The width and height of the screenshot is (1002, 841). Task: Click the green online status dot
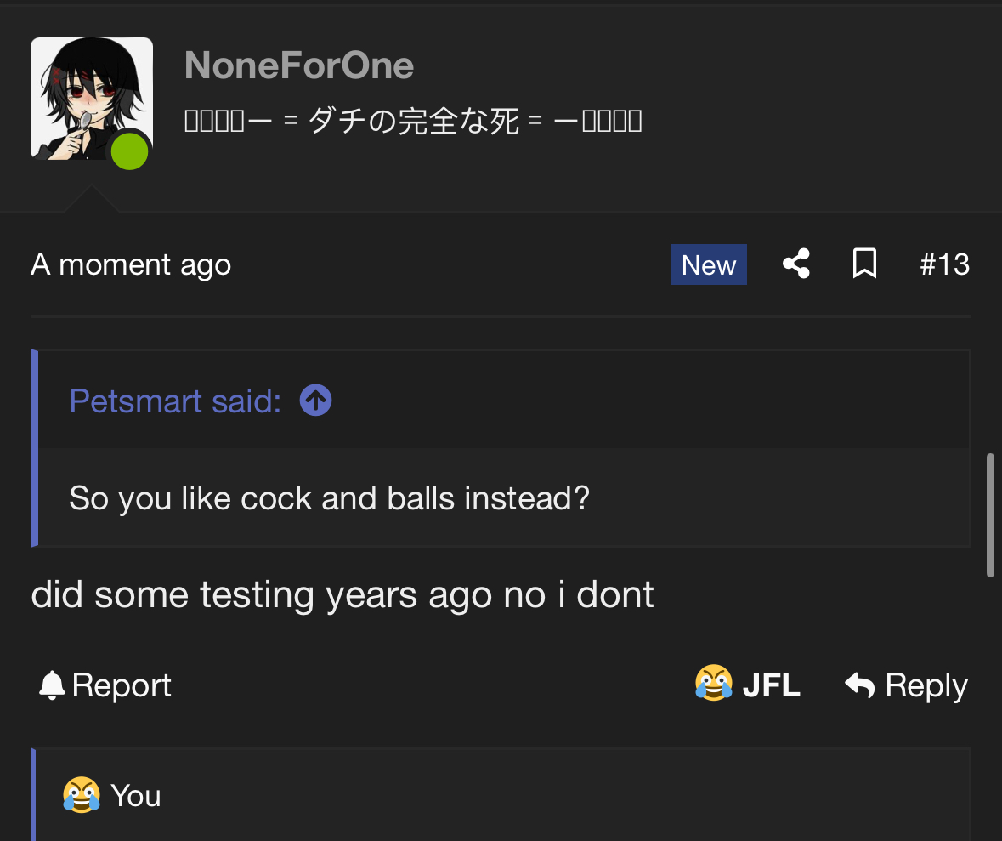point(129,151)
